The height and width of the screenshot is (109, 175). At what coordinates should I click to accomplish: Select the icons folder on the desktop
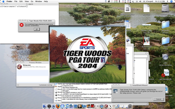165,41
